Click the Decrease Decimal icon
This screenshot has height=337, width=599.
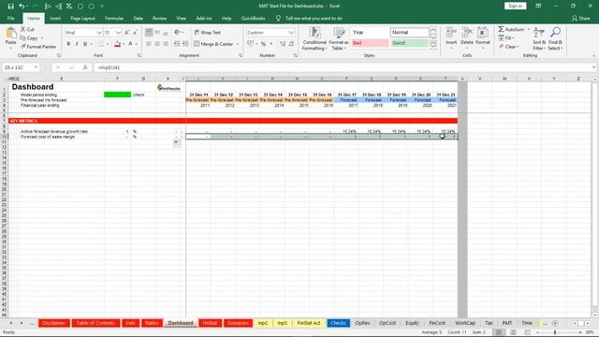(x=291, y=44)
